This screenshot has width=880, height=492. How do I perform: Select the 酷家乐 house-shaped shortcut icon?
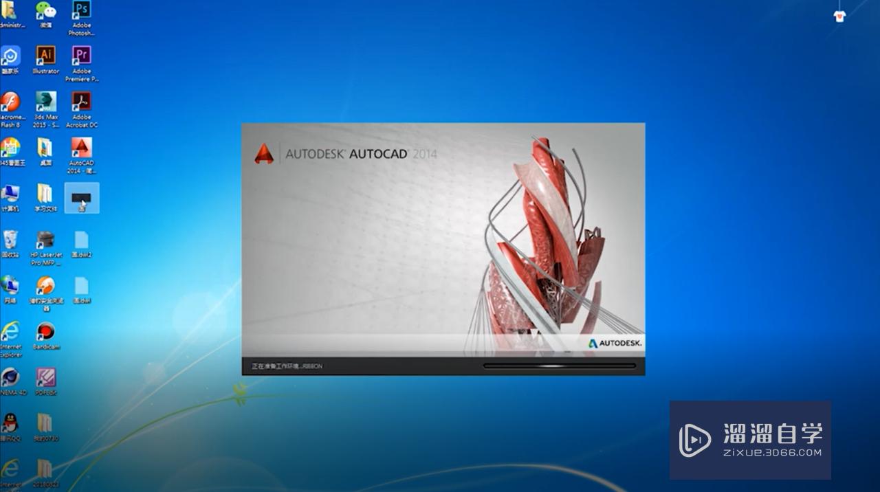pyautogui.click(x=10, y=60)
